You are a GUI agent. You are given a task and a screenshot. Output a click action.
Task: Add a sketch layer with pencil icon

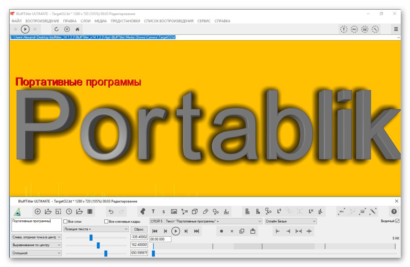(x=205, y=211)
